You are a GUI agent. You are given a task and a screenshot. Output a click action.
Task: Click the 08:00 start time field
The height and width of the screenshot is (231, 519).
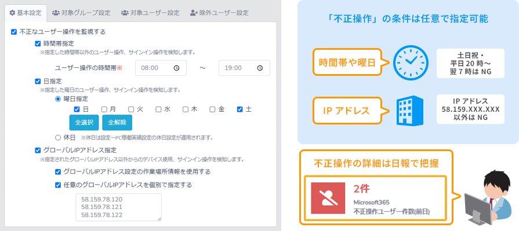pyautogui.click(x=161, y=68)
